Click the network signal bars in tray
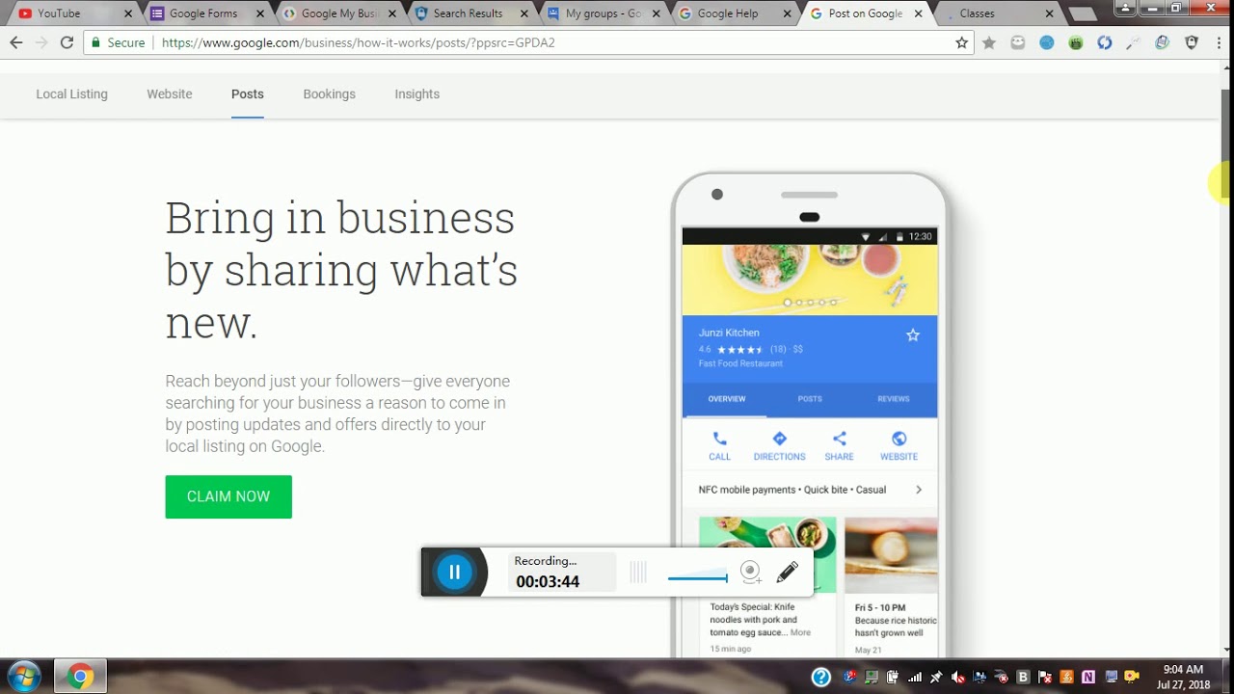Image resolution: width=1234 pixels, height=694 pixels. (x=915, y=677)
